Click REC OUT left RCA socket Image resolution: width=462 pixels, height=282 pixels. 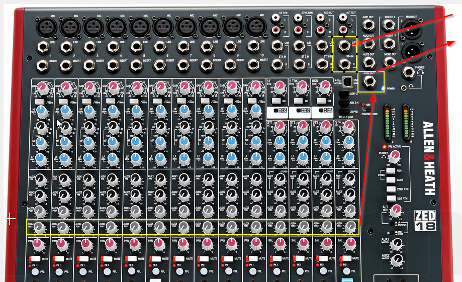point(320,18)
